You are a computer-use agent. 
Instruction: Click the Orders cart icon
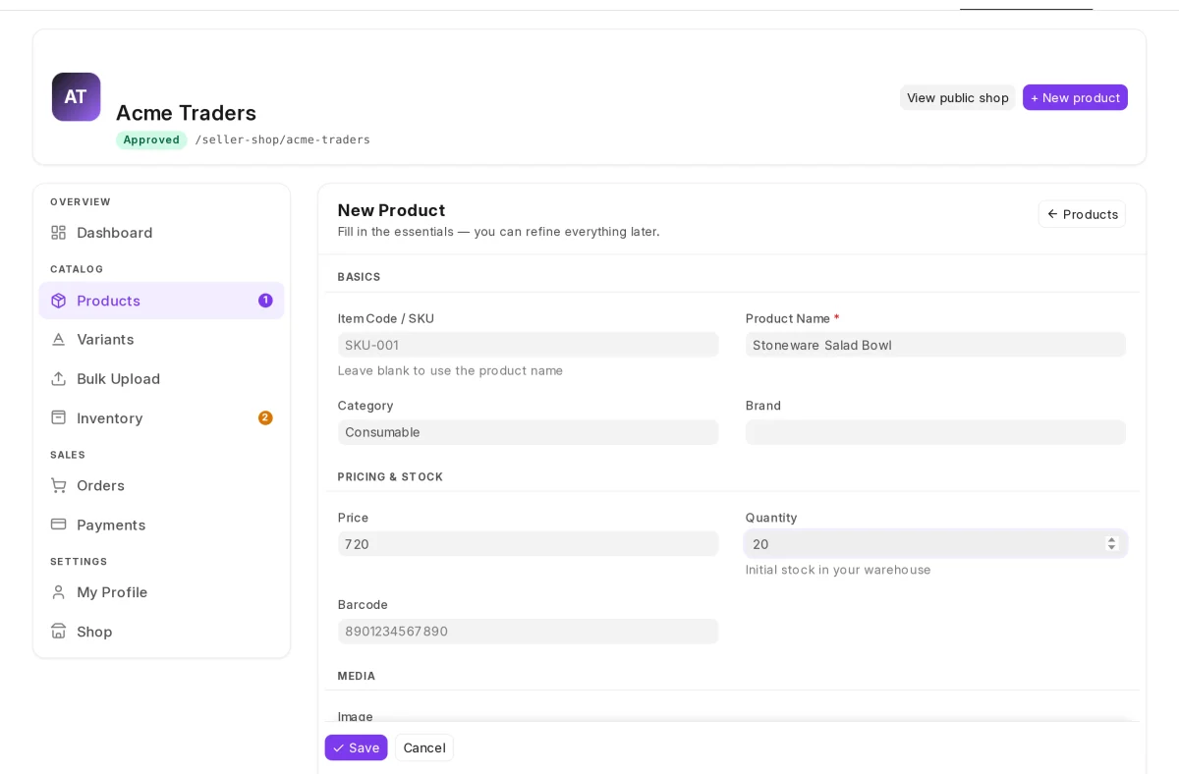(x=59, y=485)
